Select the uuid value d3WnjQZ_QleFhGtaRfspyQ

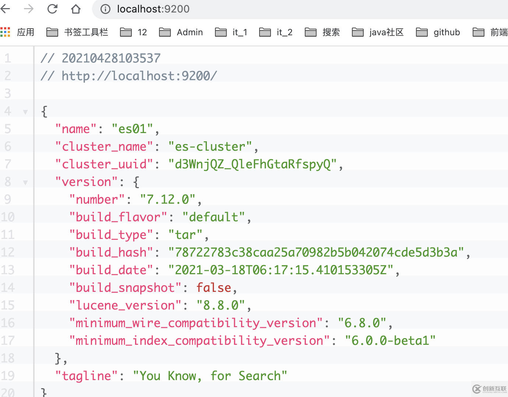[x=253, y=164]
